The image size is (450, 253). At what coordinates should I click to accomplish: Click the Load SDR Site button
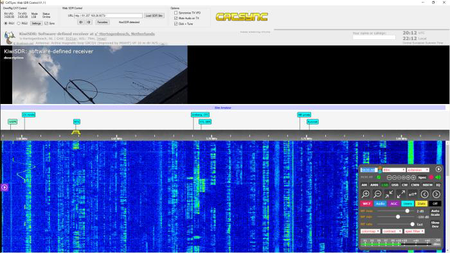coord(154,15)
